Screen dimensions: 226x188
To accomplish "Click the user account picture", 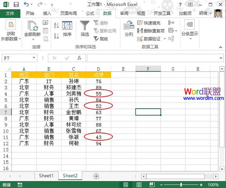I will 218,14.
